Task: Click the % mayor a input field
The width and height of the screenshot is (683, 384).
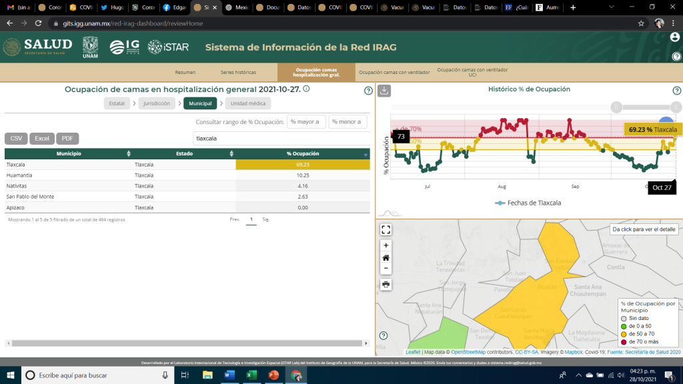Action: 306,121
